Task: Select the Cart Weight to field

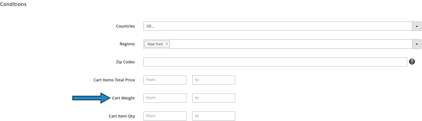Action: [214, 98]
